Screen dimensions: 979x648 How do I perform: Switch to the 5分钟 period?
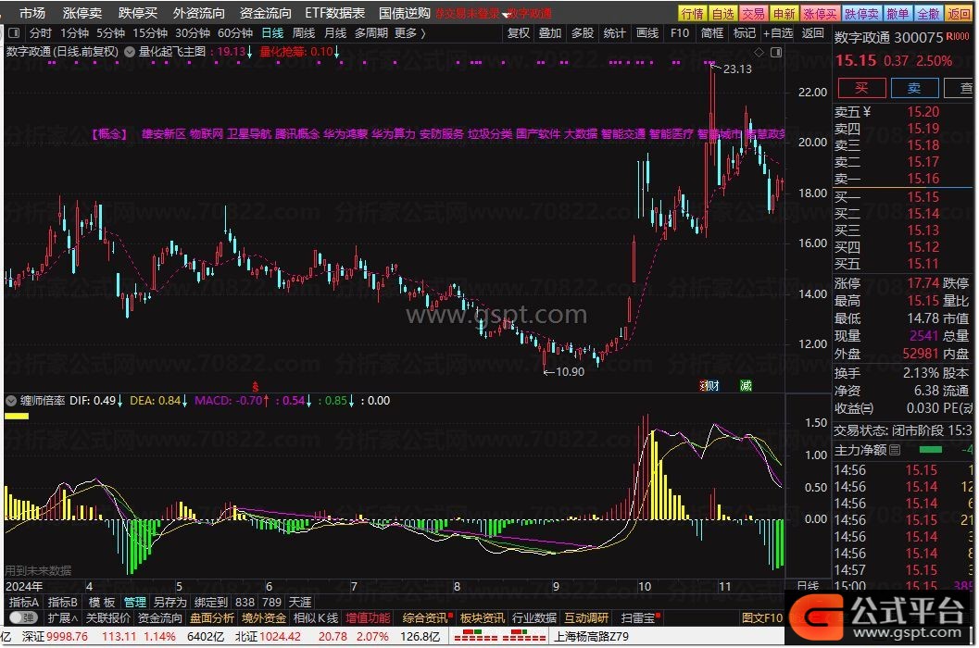point(110,33)
